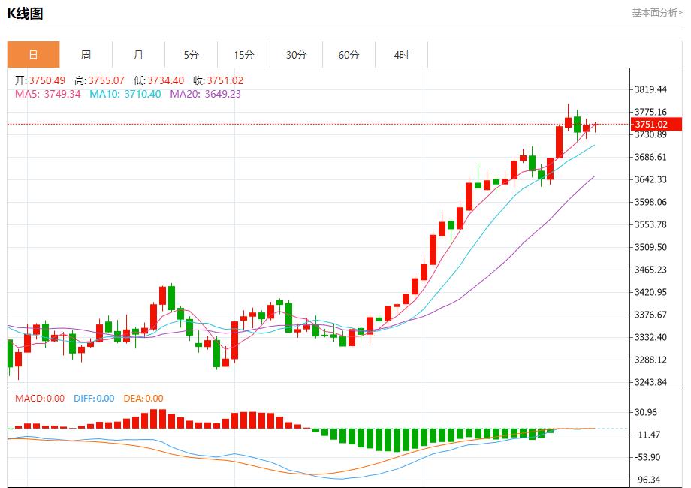Click the MA20 indicator label

click(x=205, y=94)
